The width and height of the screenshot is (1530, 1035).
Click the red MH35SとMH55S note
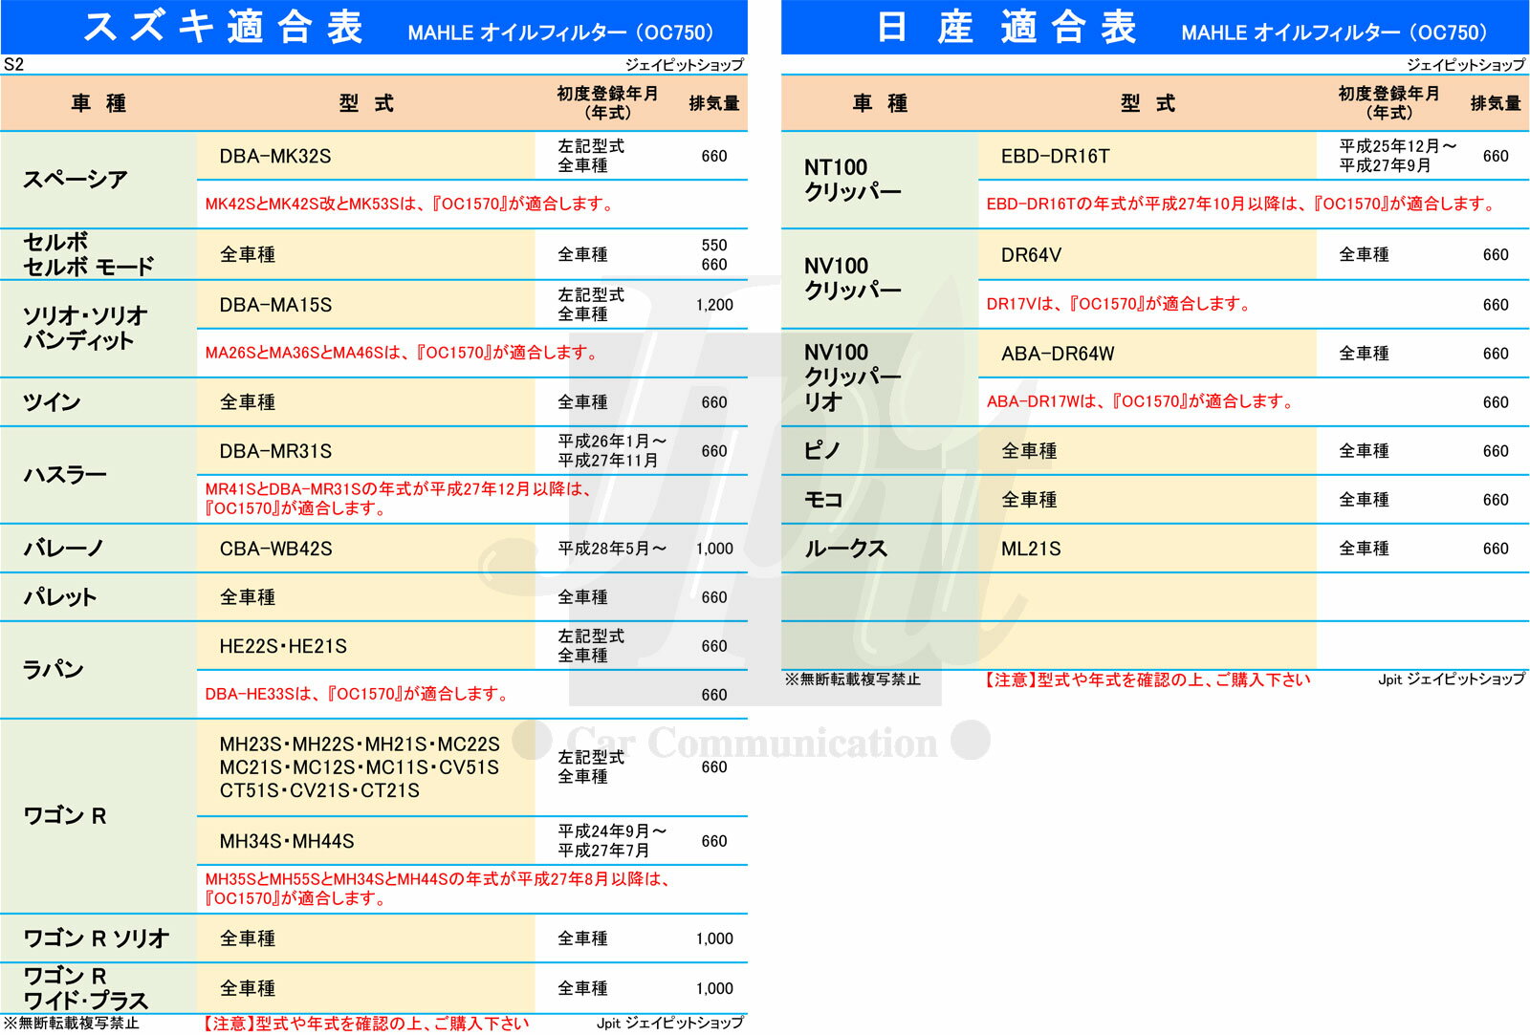[x=438, y=889]
